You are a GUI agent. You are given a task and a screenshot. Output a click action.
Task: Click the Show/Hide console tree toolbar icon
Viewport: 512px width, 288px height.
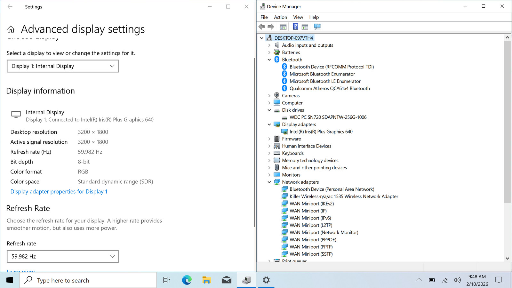(x=283, y=27)
